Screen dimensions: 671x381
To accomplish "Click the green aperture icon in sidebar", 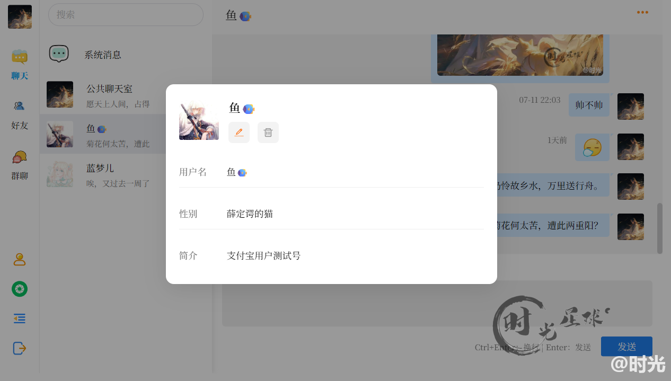I will point(19,289).
